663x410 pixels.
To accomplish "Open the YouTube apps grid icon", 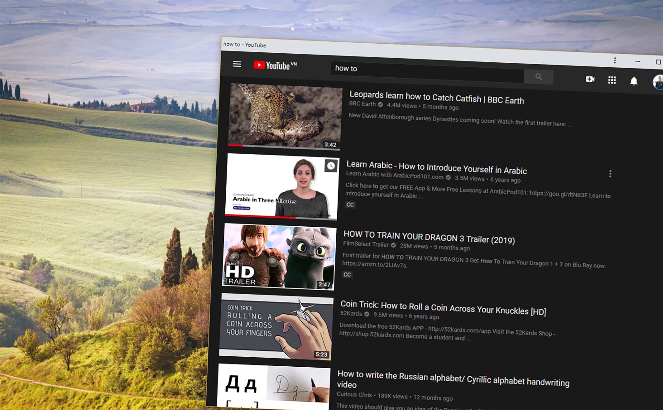I will tap(612, 80).
